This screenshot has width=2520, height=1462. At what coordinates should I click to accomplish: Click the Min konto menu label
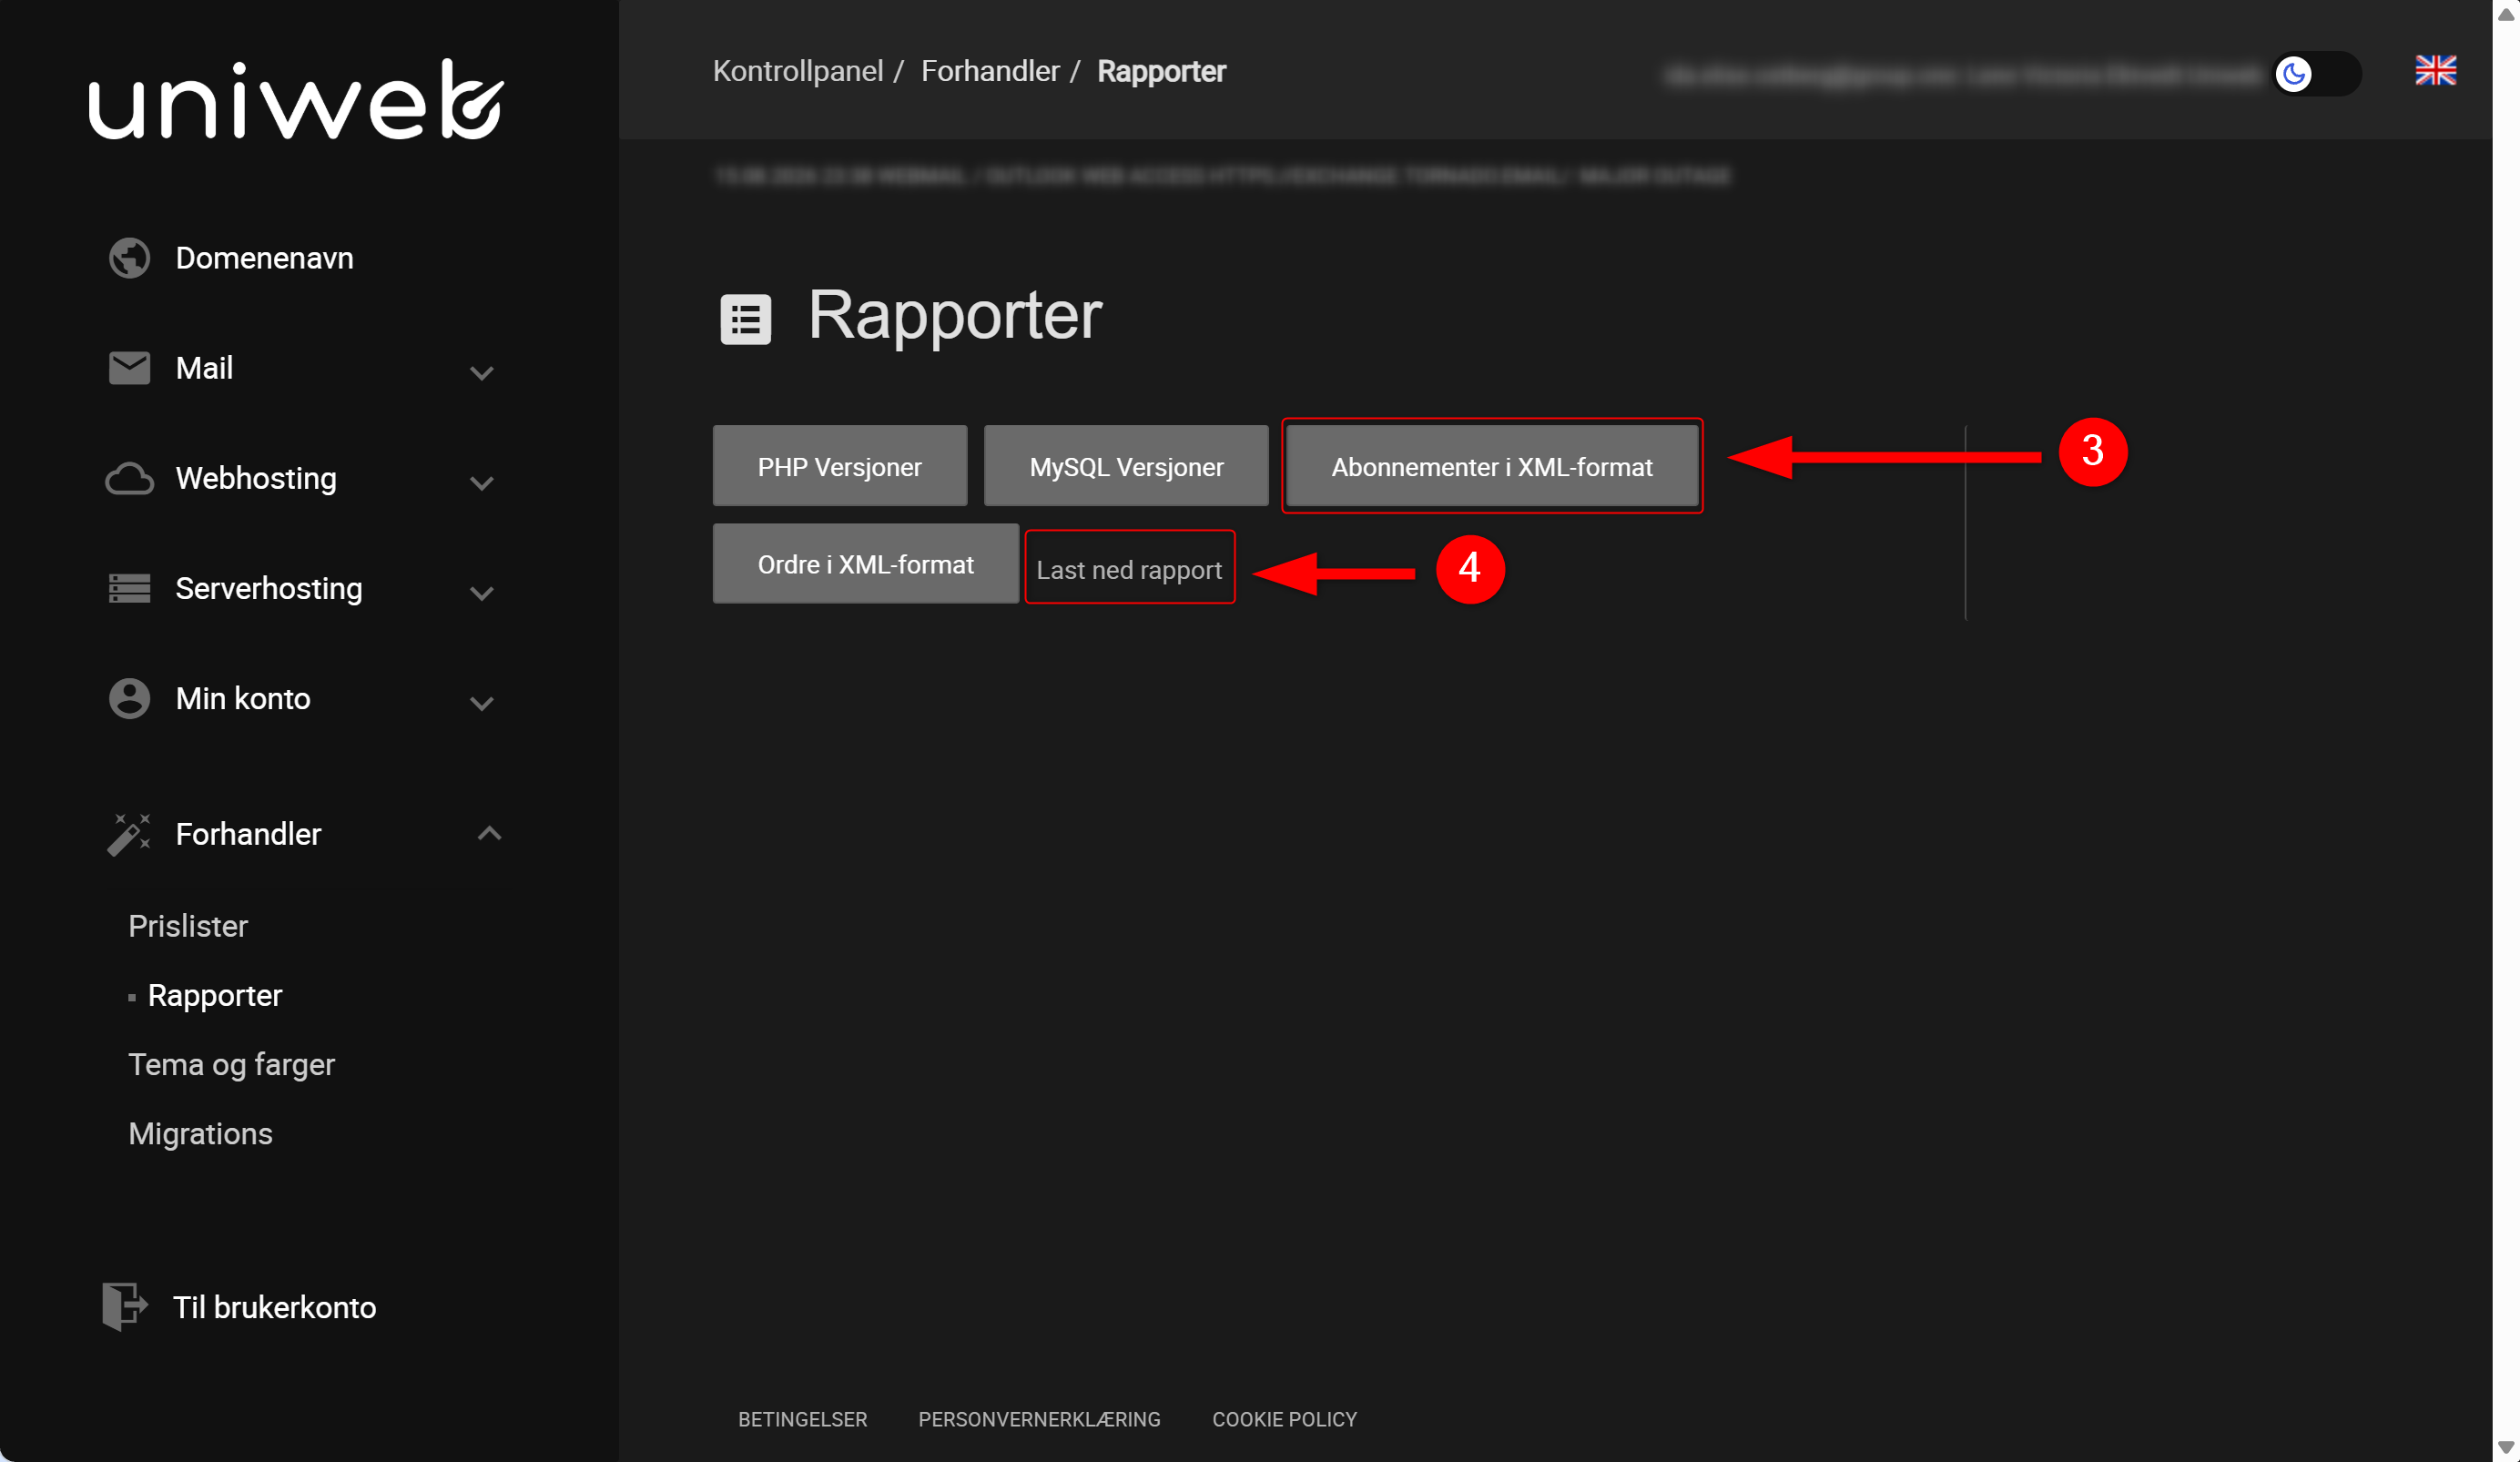(x=243, y=698)
